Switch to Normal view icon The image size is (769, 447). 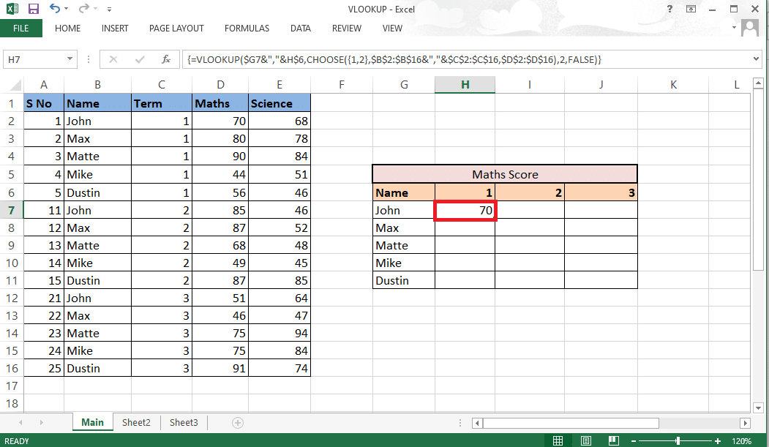(558, 440)
